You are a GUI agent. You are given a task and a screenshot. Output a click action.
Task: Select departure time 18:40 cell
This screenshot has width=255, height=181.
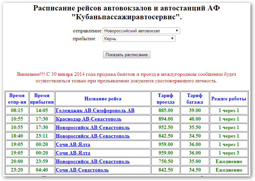click(17, 136)
